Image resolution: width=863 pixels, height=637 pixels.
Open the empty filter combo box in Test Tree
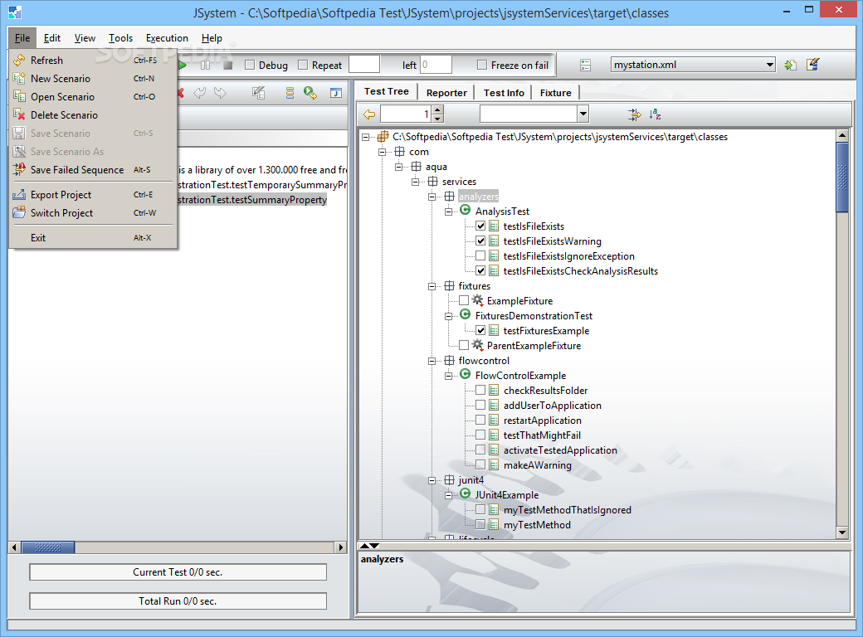[x=583, y=114]
